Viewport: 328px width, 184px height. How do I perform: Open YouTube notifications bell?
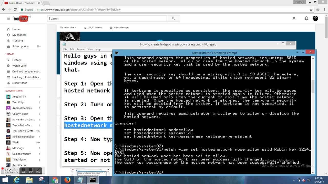[306, 18]
